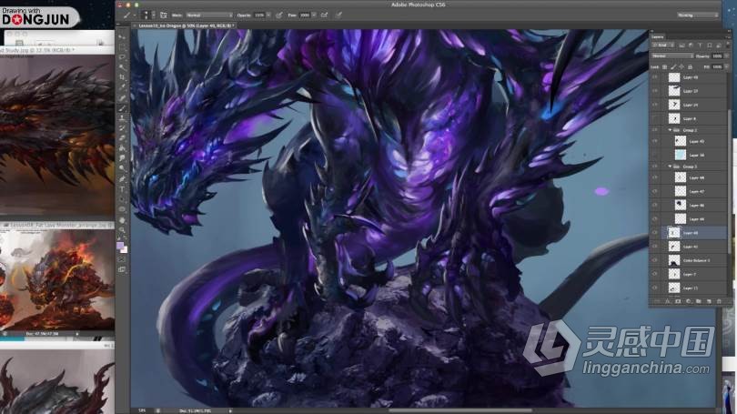The height and width of the screenshot is (414, 737).
Task: Toggle lock image pixels brush icon
Action: [x=673, y=67]
